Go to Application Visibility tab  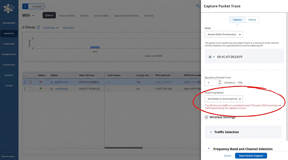click(126, 16)
